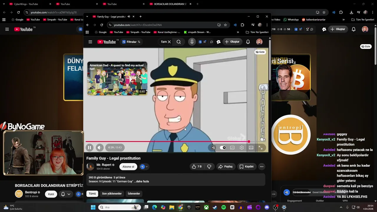Viewport: 377px width, 212px height.
Task: Select the Son yüklenenler chip
Action: point(112,193)
